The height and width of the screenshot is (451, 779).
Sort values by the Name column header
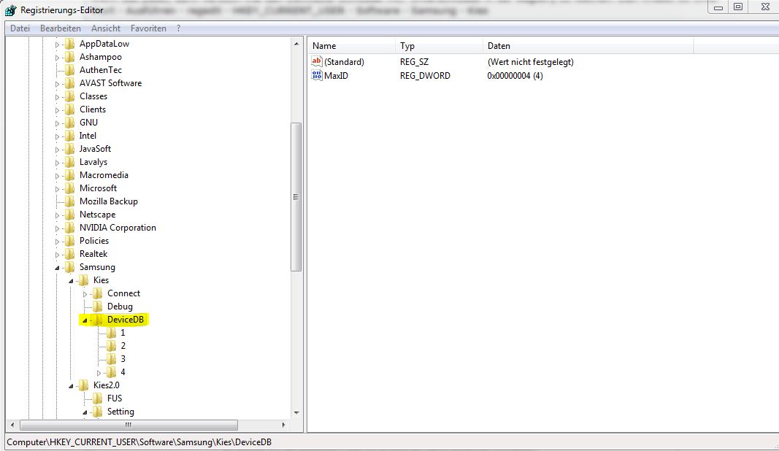351,46
